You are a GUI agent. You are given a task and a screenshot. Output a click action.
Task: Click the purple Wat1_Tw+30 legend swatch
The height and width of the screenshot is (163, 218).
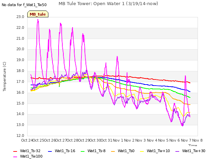[x=177, y=151]
